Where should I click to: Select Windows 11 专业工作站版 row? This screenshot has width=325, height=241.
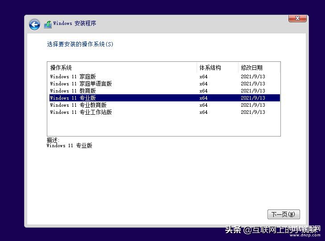(165, 112)
